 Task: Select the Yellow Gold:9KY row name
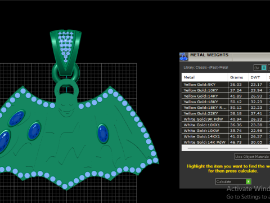coord(200,85)
